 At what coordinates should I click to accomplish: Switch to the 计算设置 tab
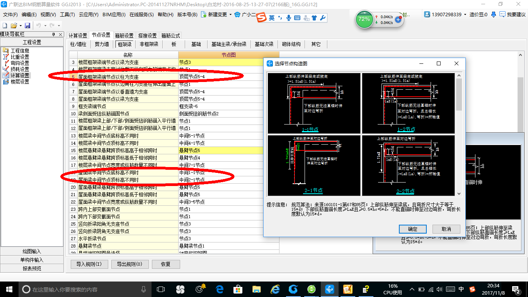coord(78,36)
